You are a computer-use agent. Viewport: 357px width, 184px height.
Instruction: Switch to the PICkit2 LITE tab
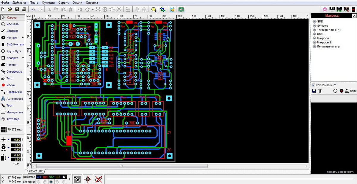tap(36, 172)
